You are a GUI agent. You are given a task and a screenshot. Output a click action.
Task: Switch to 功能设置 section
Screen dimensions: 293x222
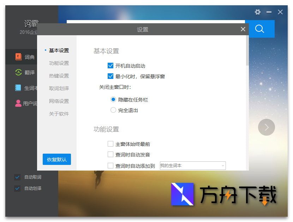coord(59,63)
